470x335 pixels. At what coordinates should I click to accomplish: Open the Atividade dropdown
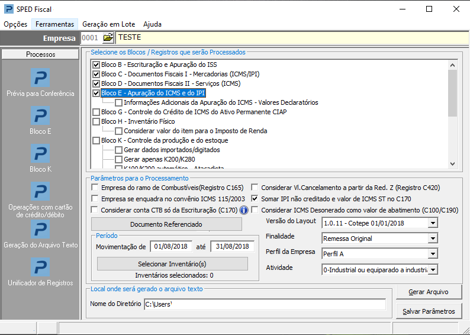(433, 270)
